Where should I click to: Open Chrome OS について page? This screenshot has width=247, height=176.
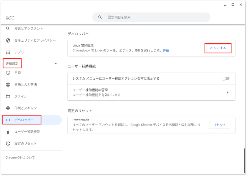[x=20, y=157]
